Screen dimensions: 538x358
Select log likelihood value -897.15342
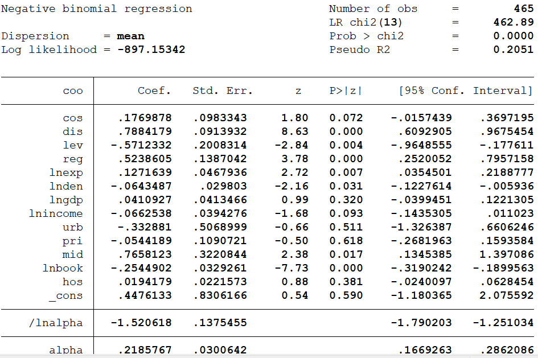151,50
